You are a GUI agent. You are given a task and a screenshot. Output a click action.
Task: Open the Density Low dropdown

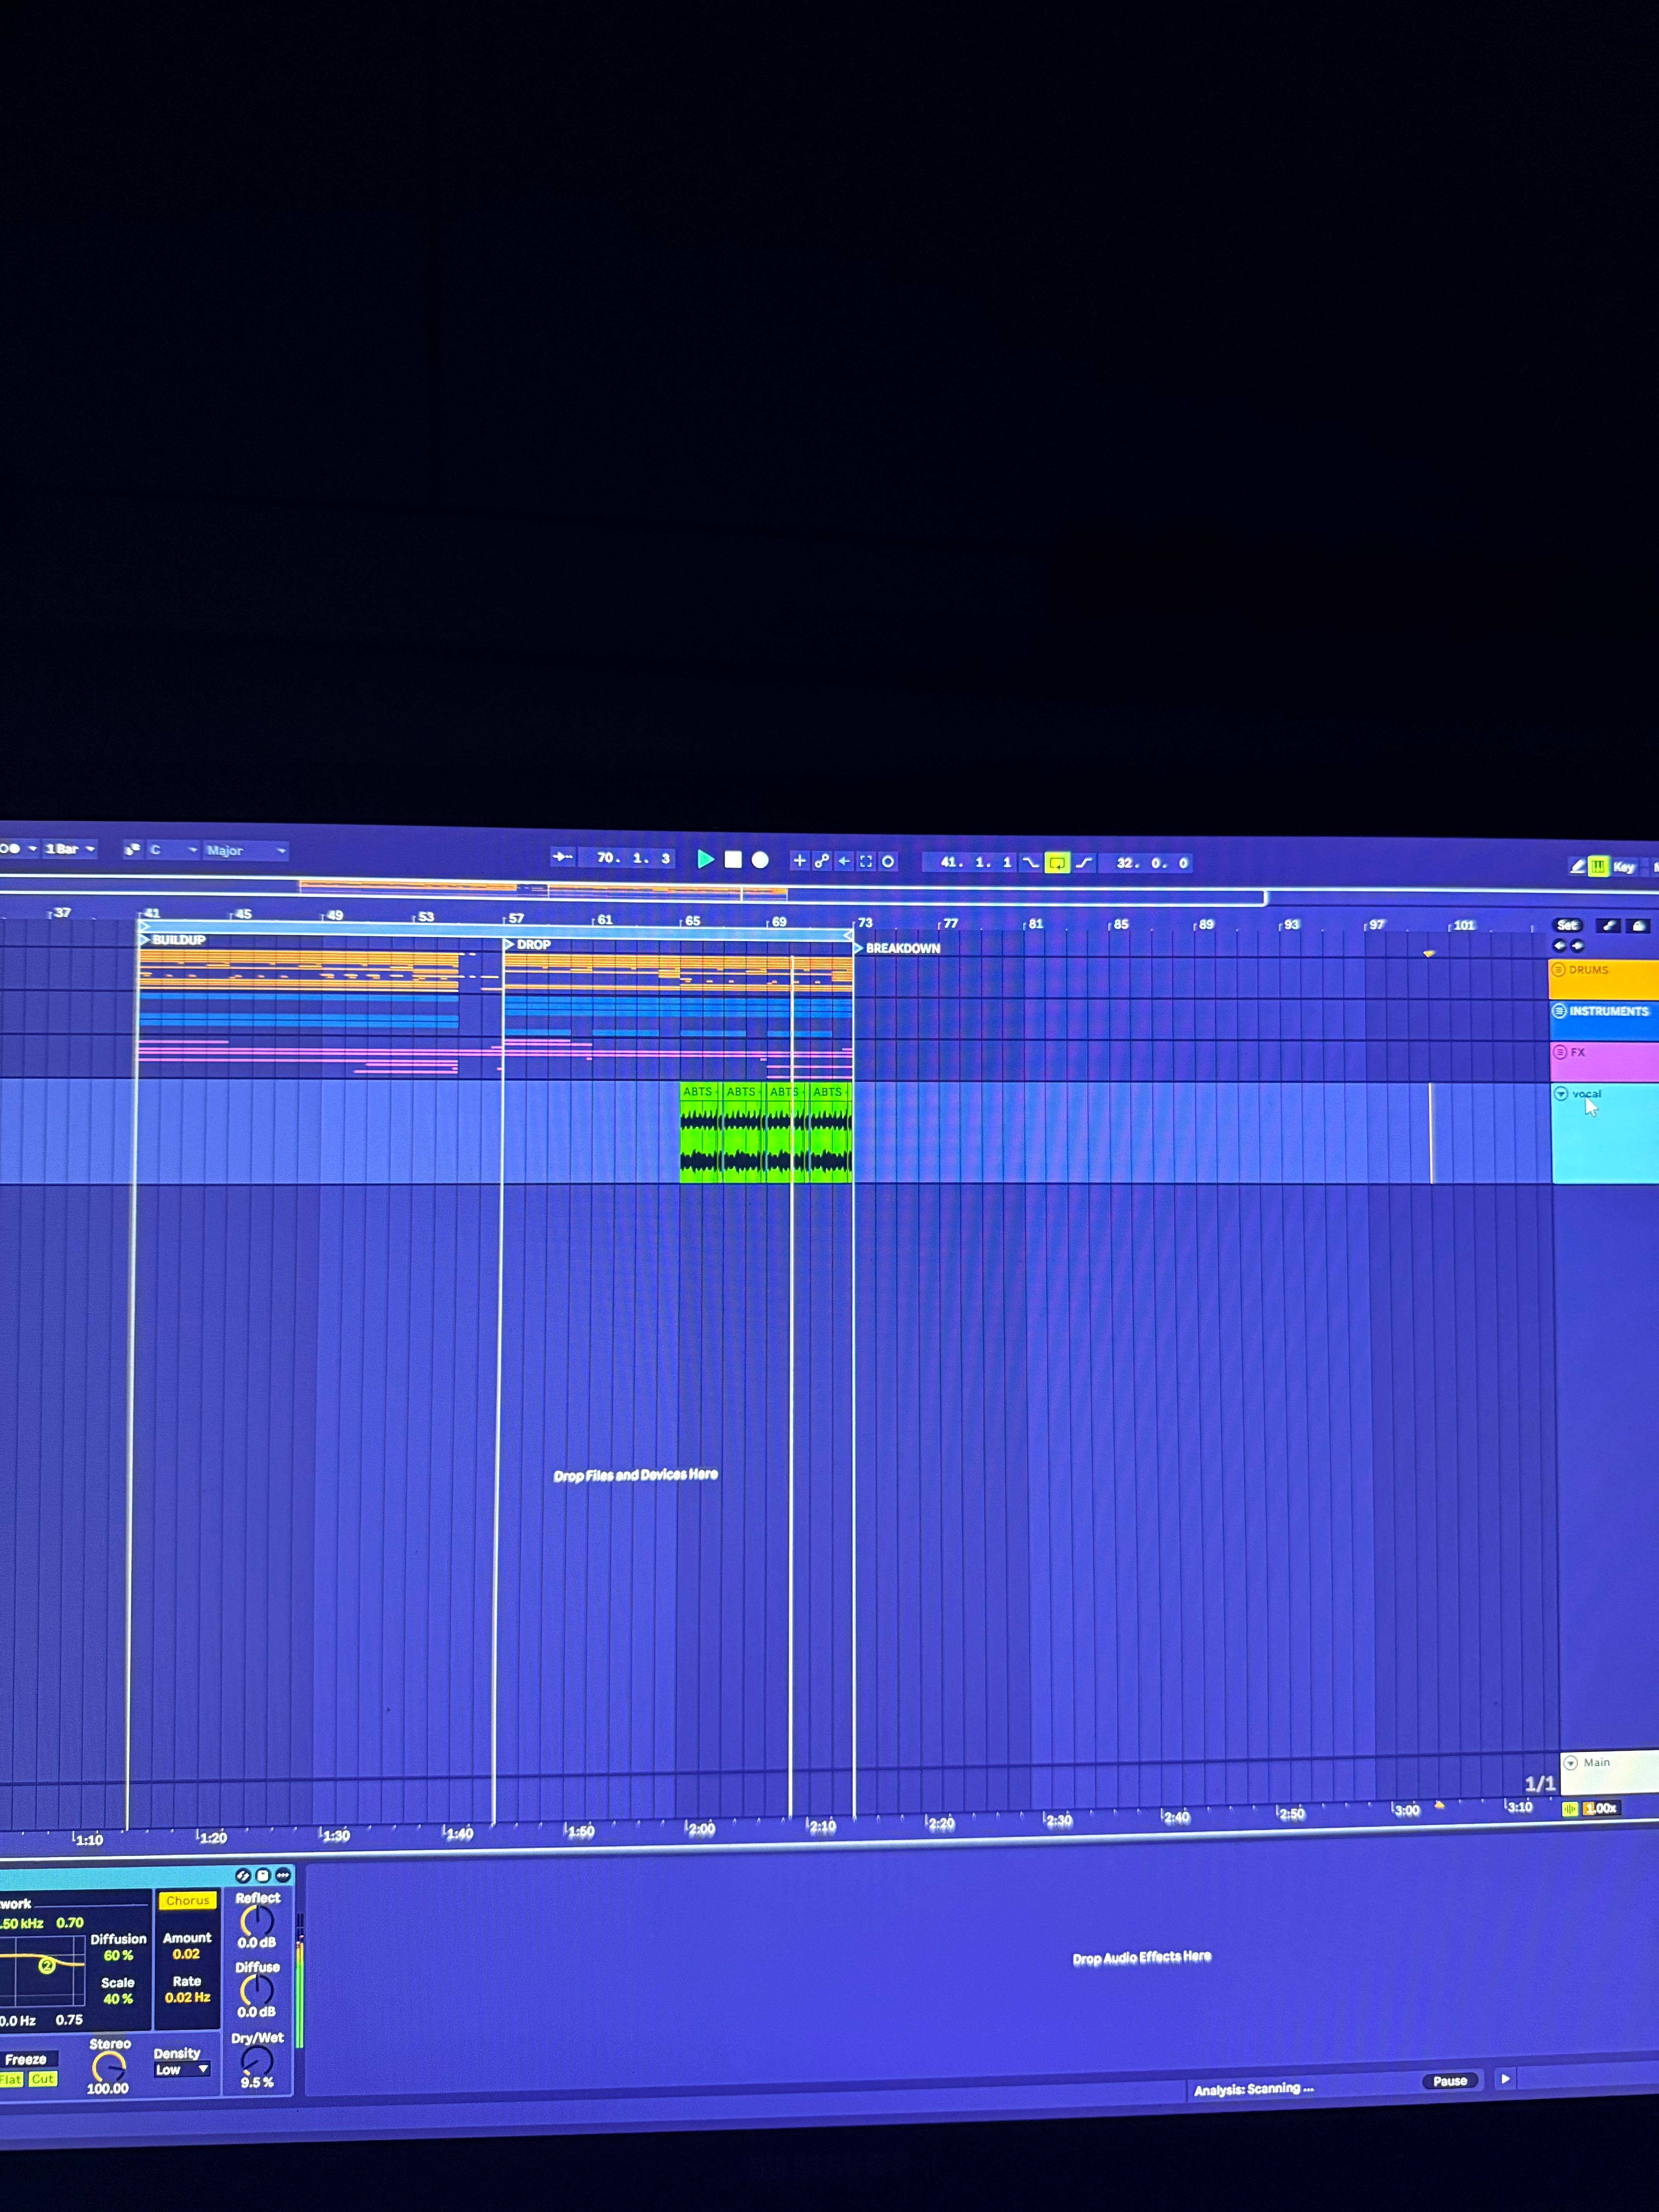click(182, 2069)
